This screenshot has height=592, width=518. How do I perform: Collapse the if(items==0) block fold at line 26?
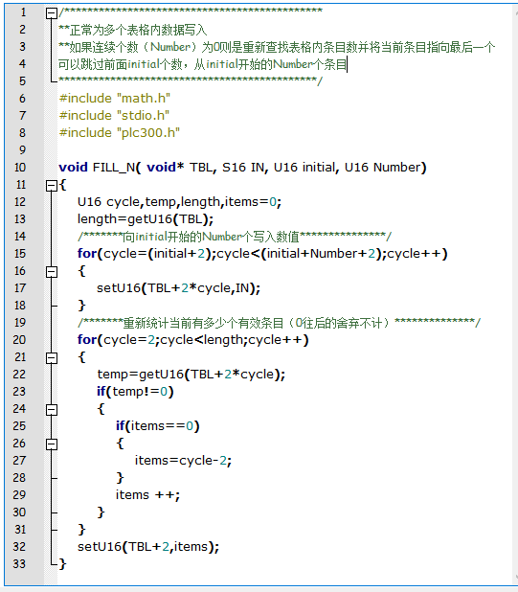[52, 444]
